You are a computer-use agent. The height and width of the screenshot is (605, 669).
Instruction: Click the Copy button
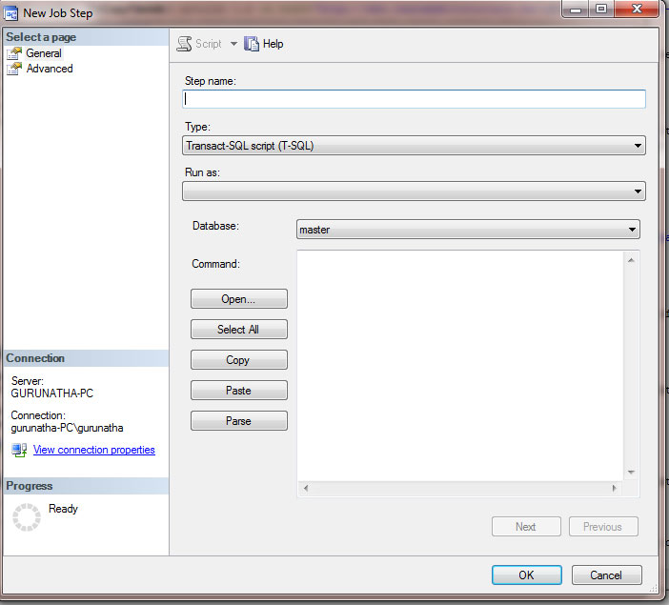click(x=238, y=360)
